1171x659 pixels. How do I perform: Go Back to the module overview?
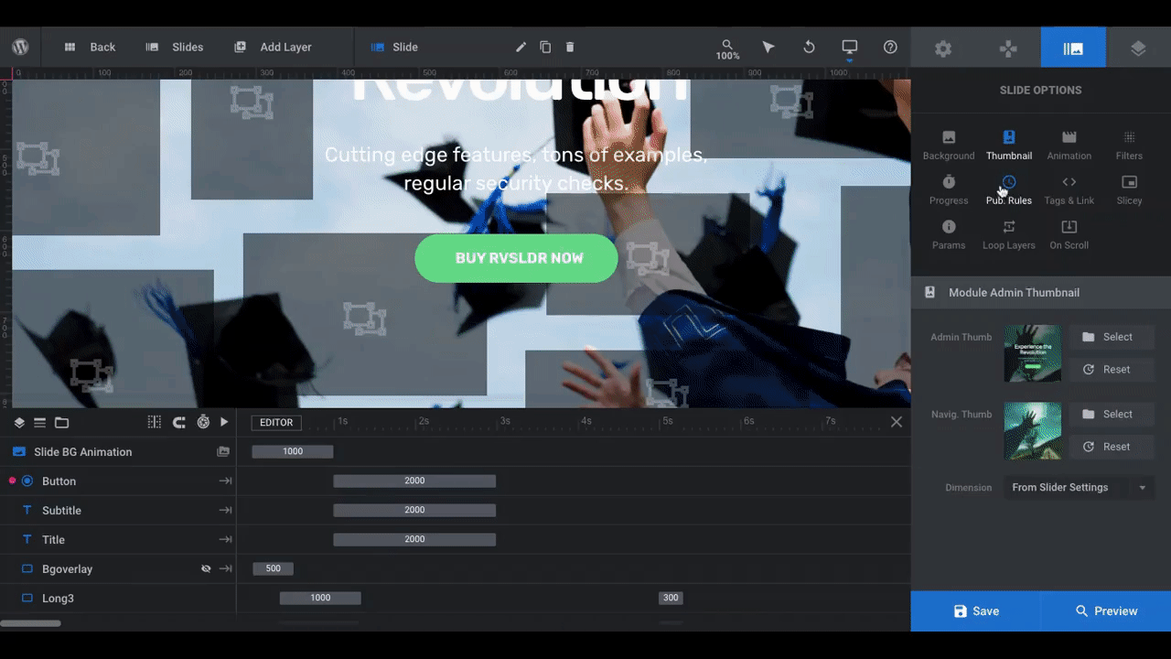(x=90, y=47)
